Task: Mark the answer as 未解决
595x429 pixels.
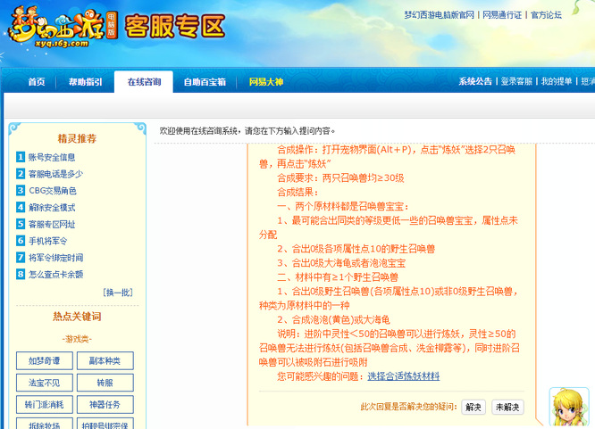Action: pos(507,407)
